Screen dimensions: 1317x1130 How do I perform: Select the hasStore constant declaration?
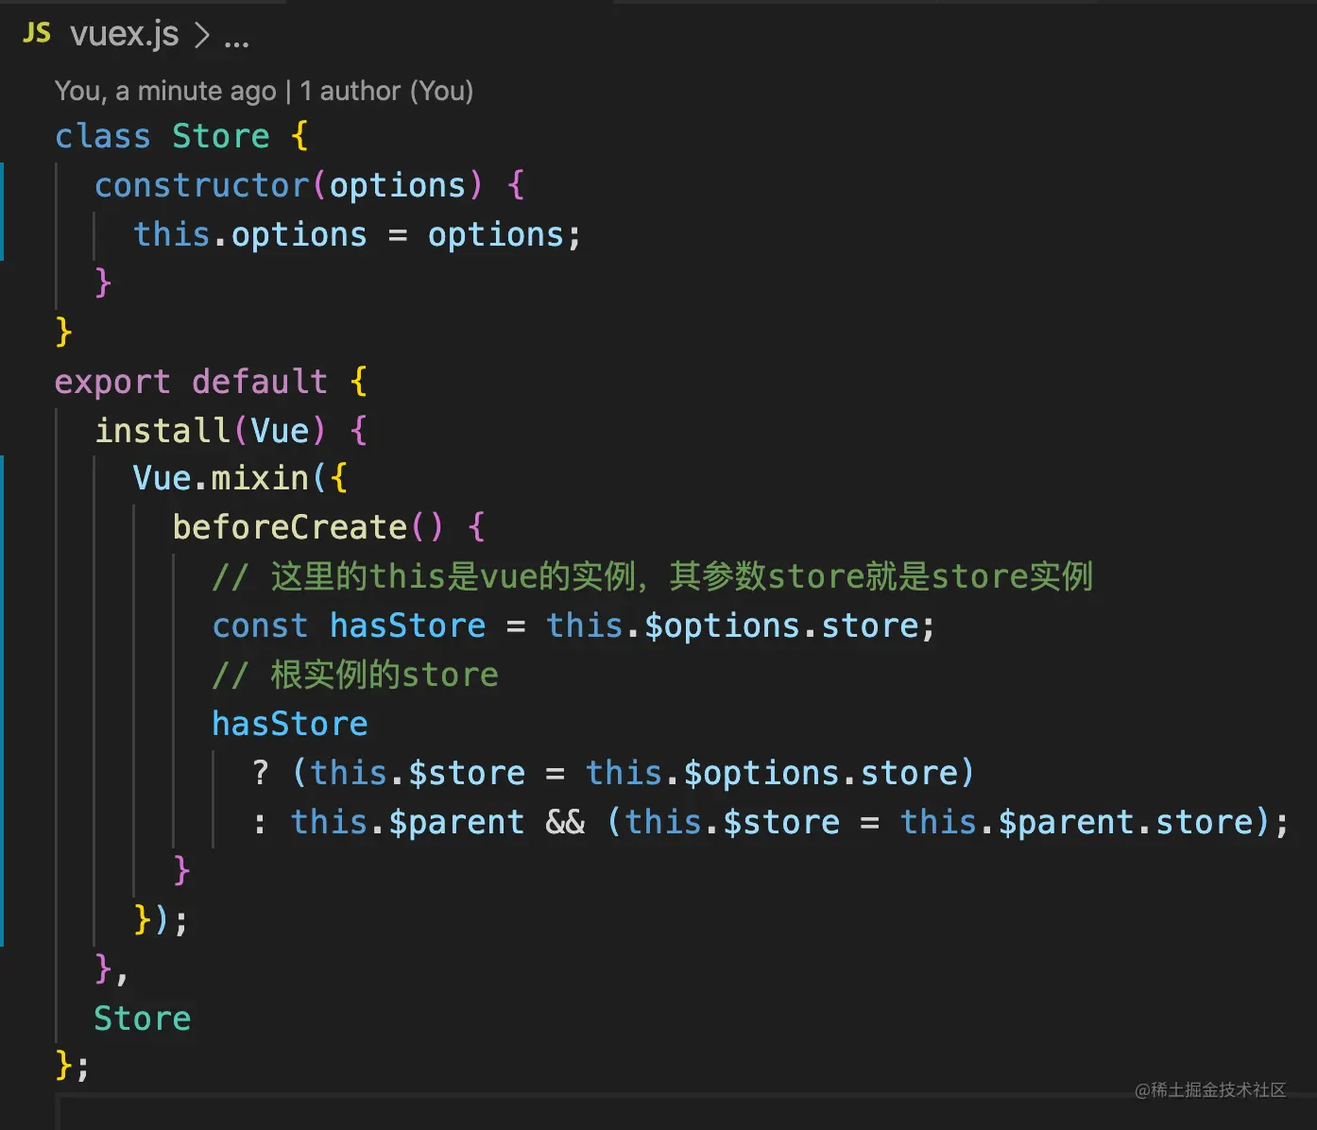coord(407,625)
